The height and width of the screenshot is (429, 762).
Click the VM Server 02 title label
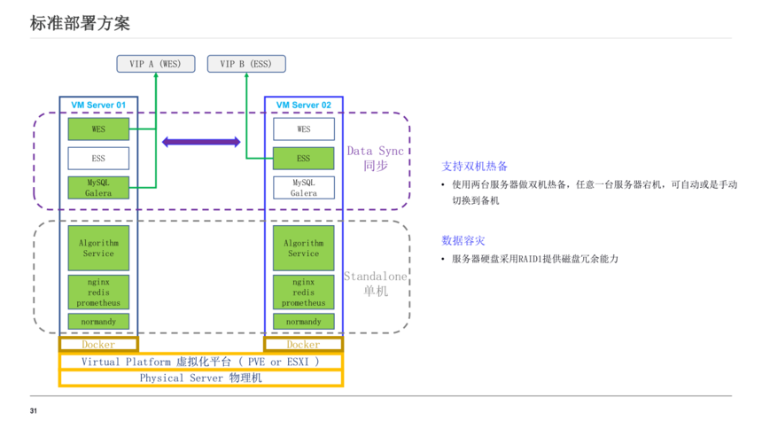coord(303,105)
